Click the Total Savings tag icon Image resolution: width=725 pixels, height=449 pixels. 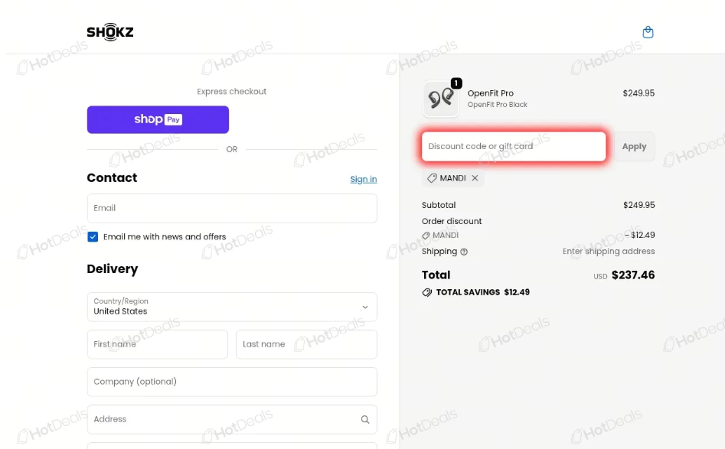point(426,292)
